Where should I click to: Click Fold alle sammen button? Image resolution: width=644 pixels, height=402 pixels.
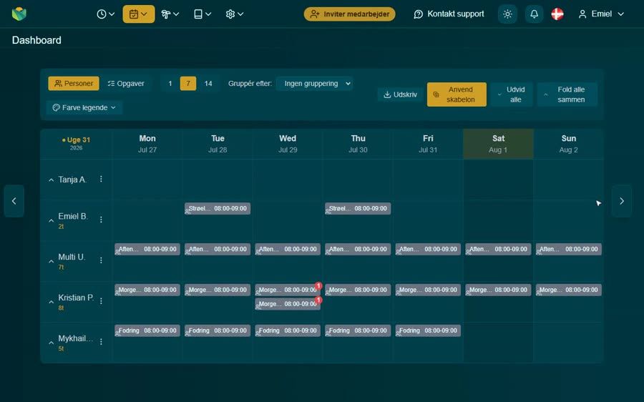coord(567,94)
